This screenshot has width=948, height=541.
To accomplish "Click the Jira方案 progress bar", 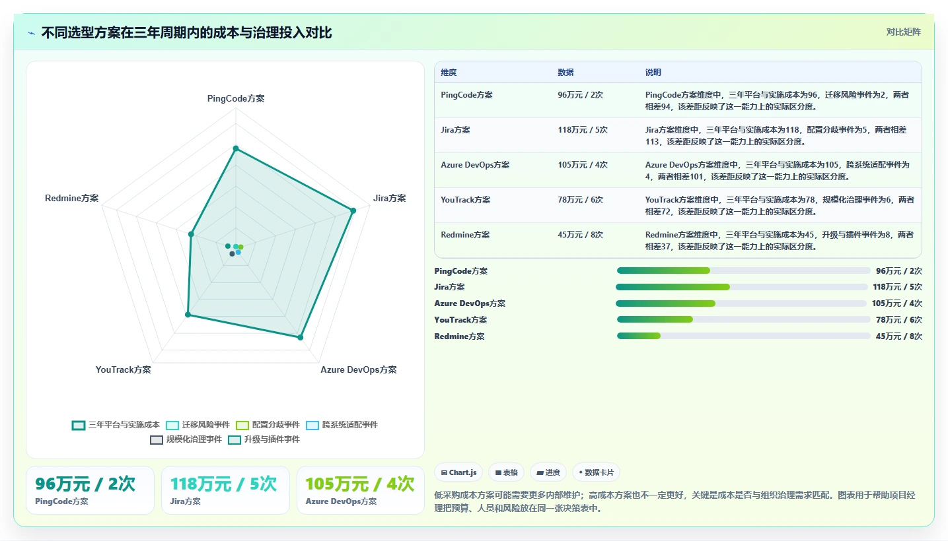I will tap(741, 287).
